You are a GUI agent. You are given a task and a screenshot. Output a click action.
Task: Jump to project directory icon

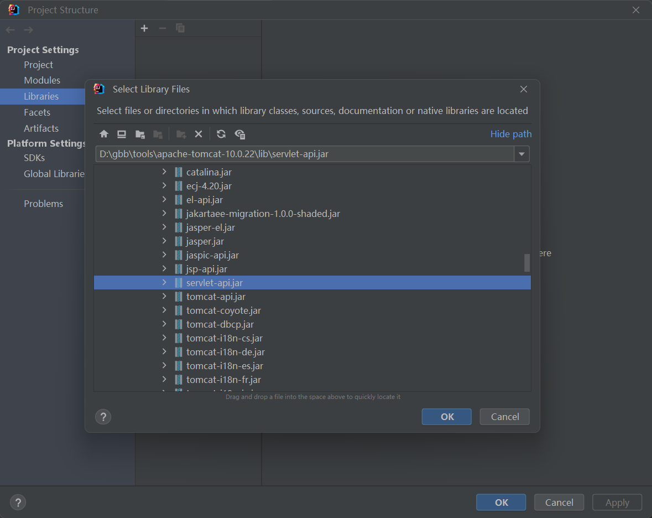coord(140,134)
